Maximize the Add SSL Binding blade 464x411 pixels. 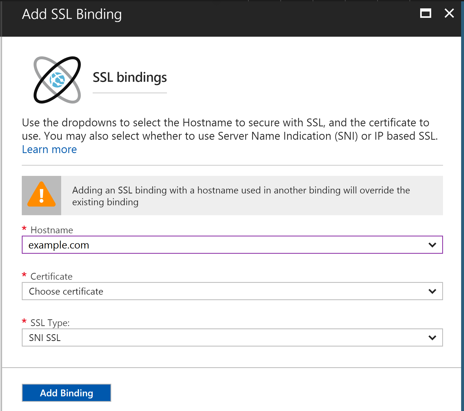[x=425, y=13]
